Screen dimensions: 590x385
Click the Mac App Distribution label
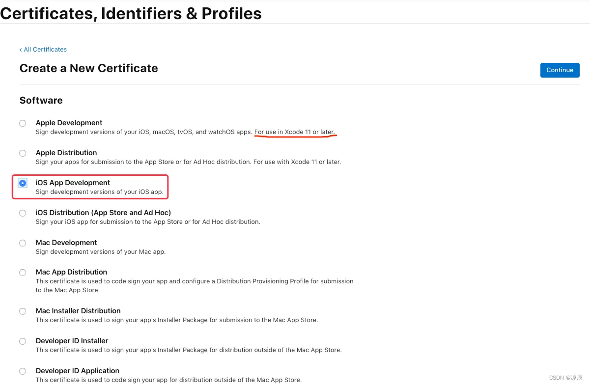(x=71, y=272)
